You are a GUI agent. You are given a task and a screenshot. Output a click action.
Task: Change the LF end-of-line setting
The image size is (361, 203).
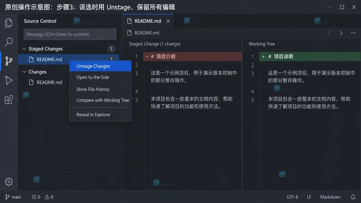pyautogui.click(x=309, y=197)
